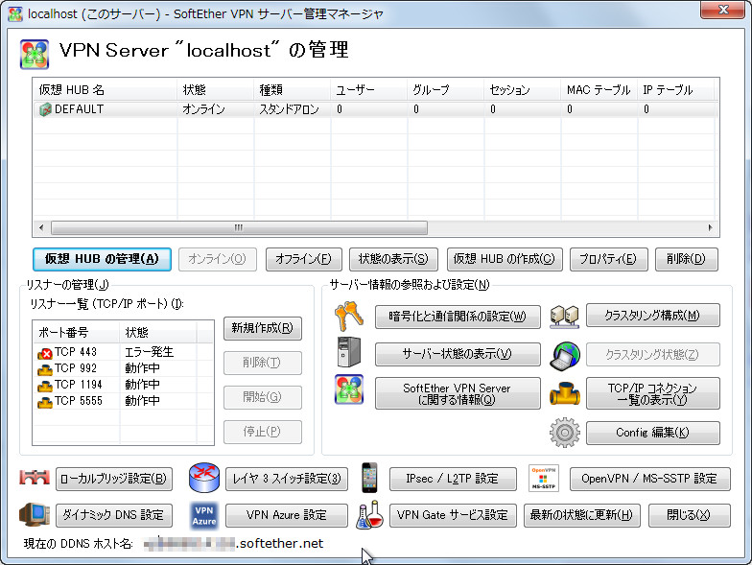Click the listener 開始(G) button
Viewport: 752px width, 565px height.
pyautogui.click(x=263, y=397)
